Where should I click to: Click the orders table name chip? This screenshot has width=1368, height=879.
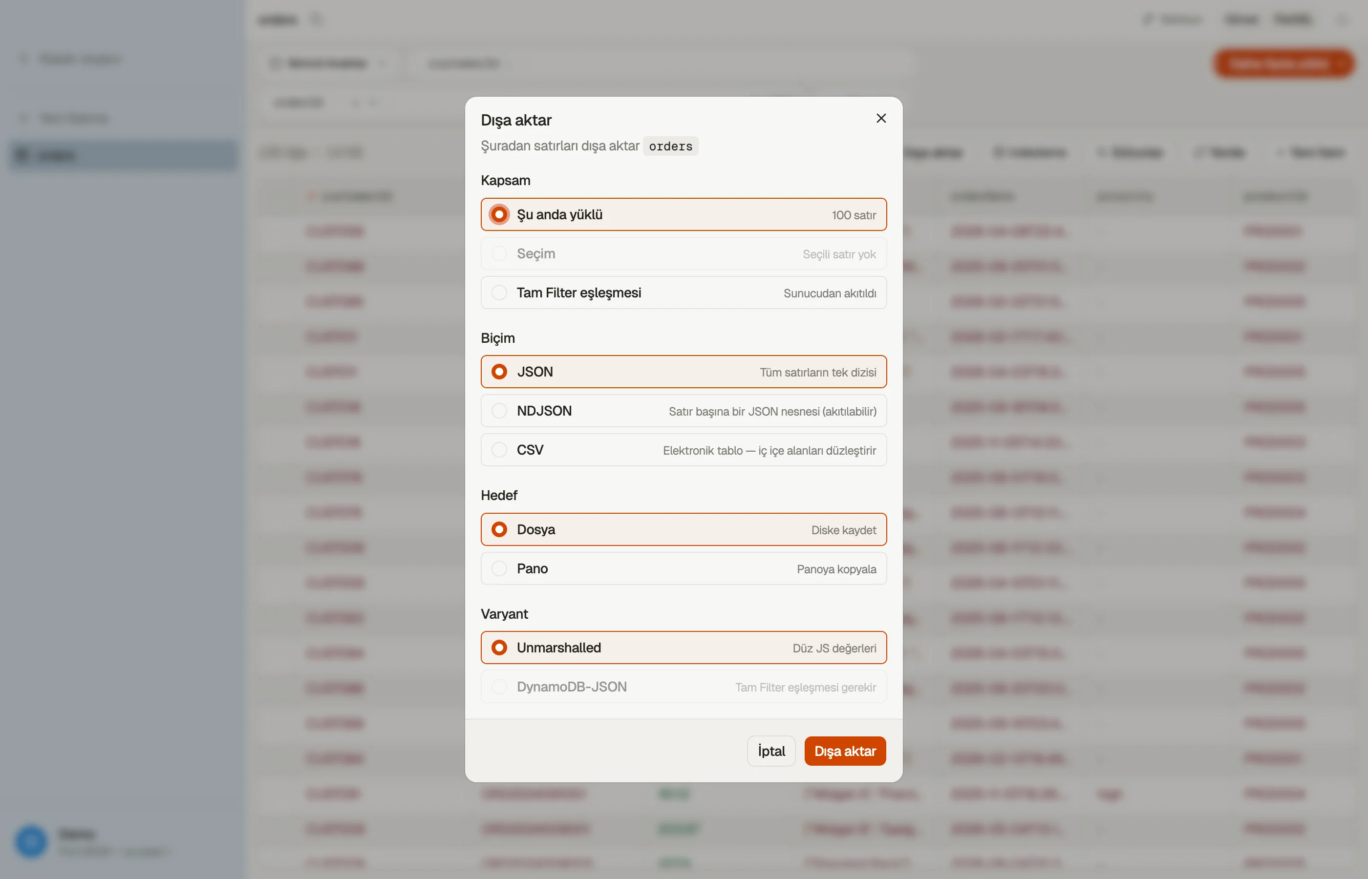(x=670, y=146)
